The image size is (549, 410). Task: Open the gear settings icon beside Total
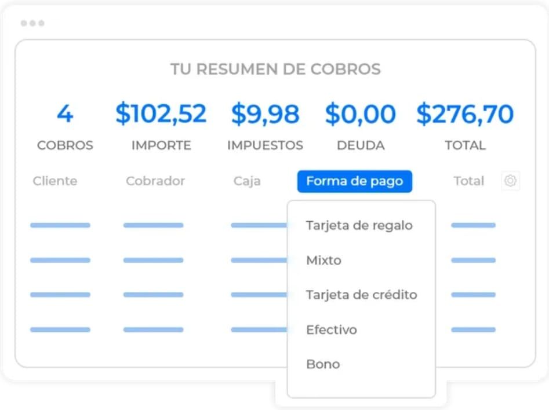click(x=510, y=181)
